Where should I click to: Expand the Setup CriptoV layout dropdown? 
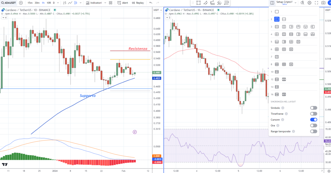[x=295, y=3]
